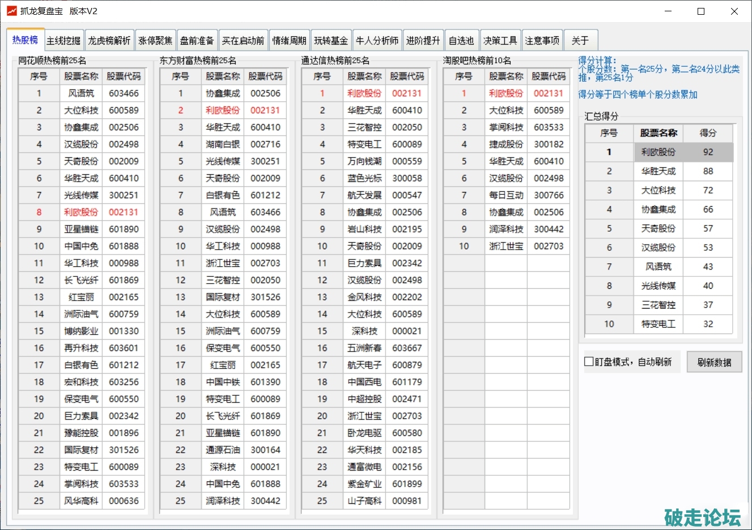Image resolution: width=752 pixels, height=530 pixels.
Task: Select 利欧股份 row in 汇总得分 table
Action: point(658,152)
